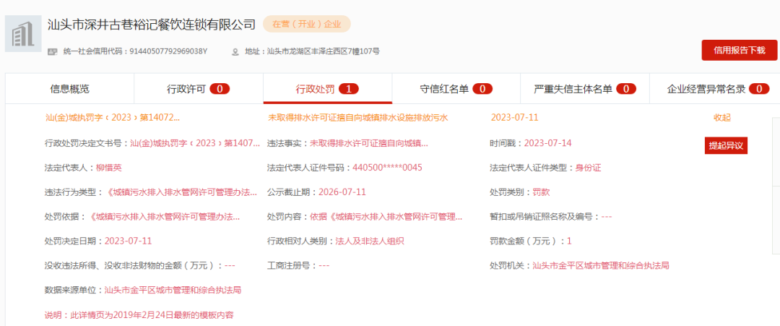Click the 处罚依据 value text

(x=164, y=217)
